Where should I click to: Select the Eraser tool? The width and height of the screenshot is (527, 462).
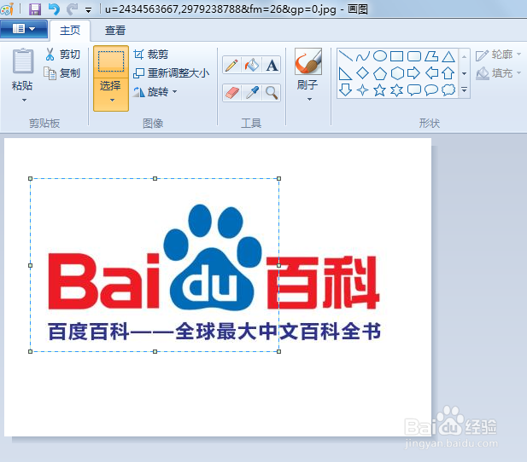point(231,93)
